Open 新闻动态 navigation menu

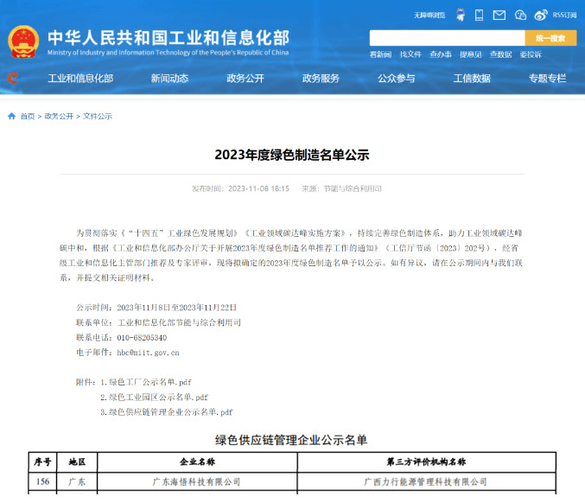[169, 79]
